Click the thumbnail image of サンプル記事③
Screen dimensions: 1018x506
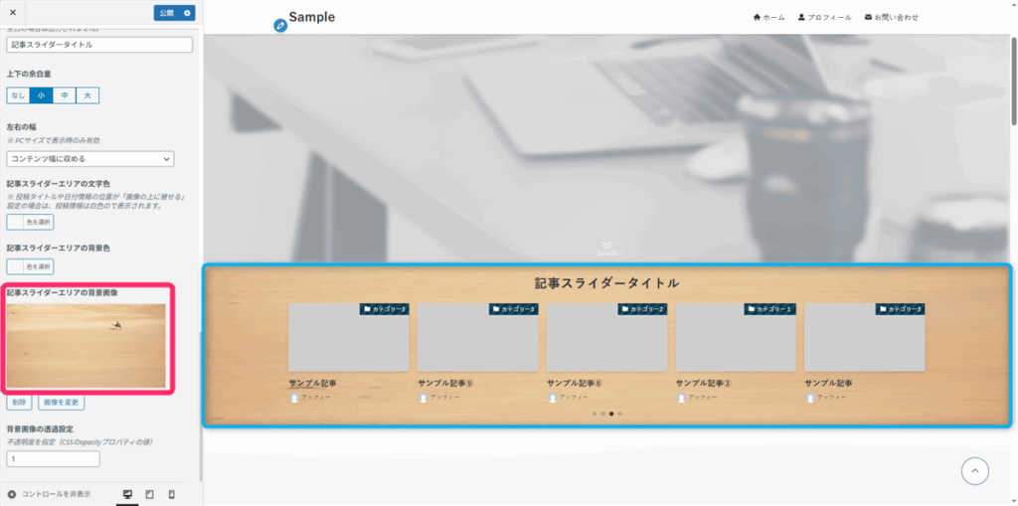[x=736, y=338]
